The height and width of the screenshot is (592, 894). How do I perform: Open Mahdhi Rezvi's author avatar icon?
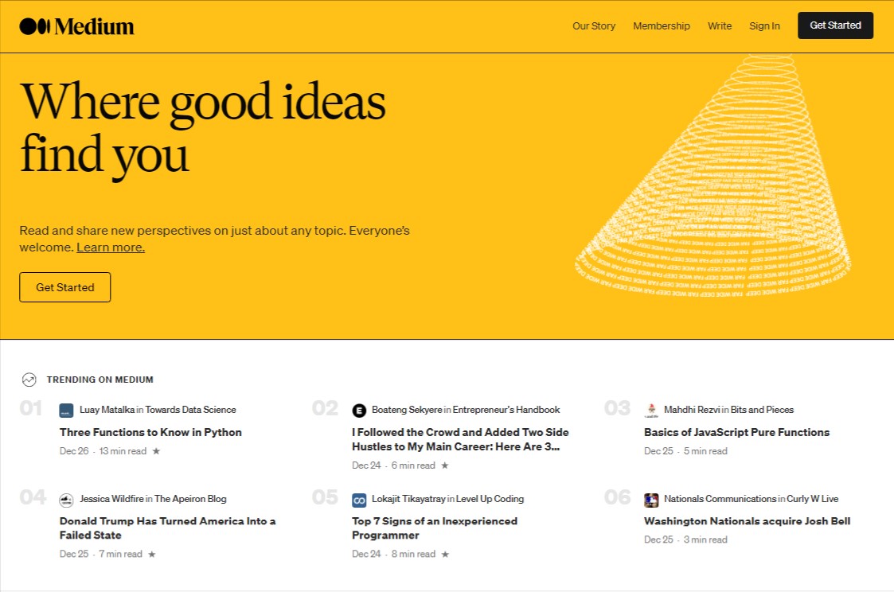point(651,411)
